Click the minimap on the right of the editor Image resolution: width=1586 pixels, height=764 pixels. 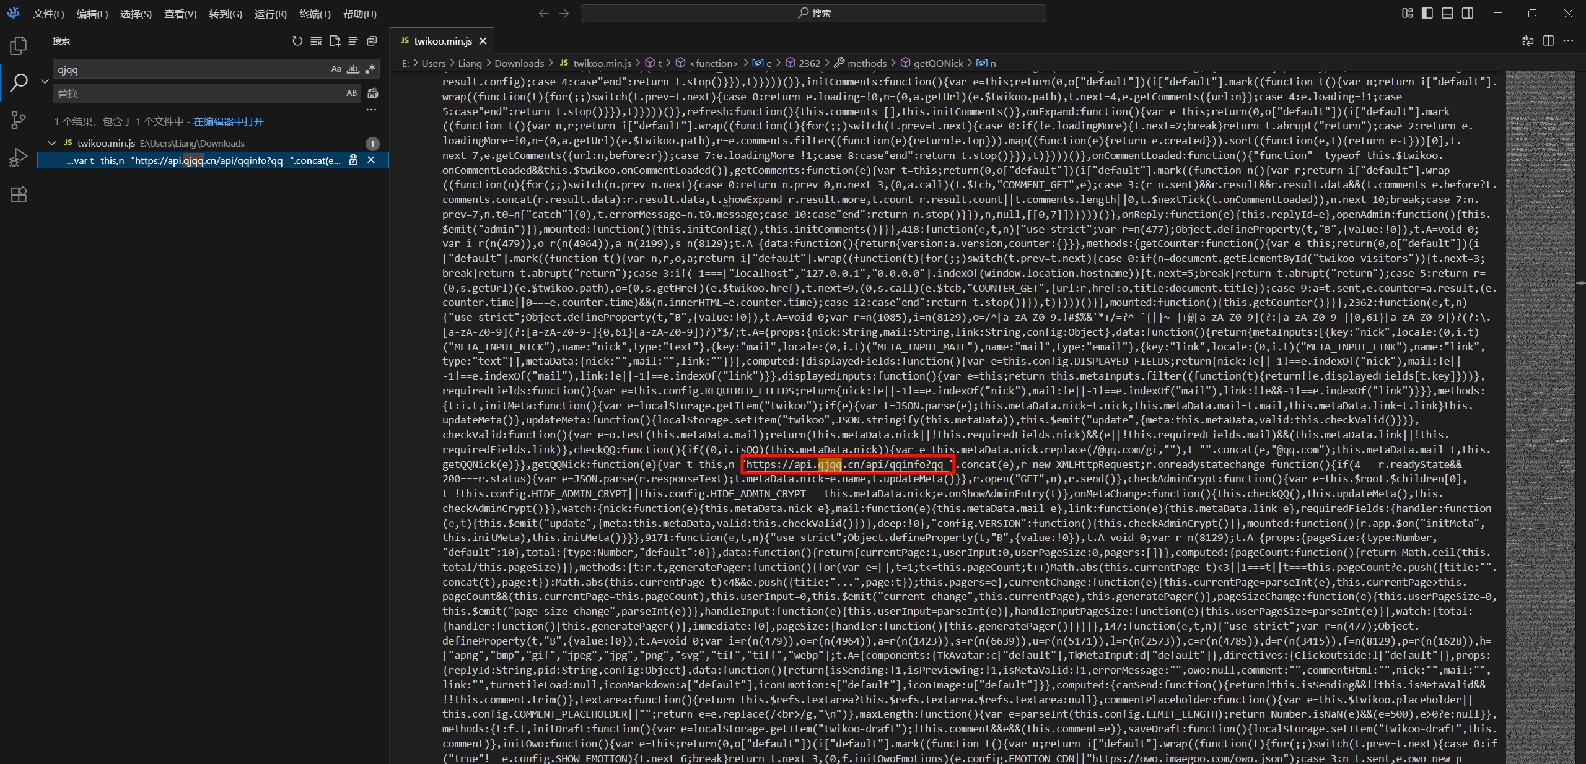[1540, 371]
